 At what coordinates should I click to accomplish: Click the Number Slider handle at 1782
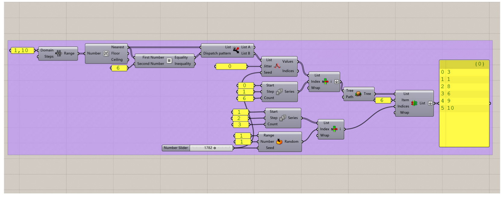[x=215, y=148]
